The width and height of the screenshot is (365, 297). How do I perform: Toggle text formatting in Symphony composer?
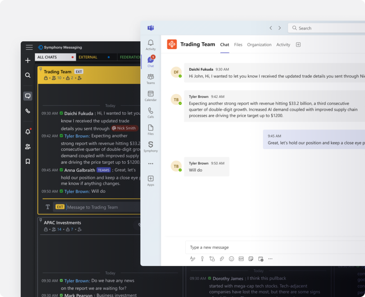pyautogui.click(x=47, y=207)
